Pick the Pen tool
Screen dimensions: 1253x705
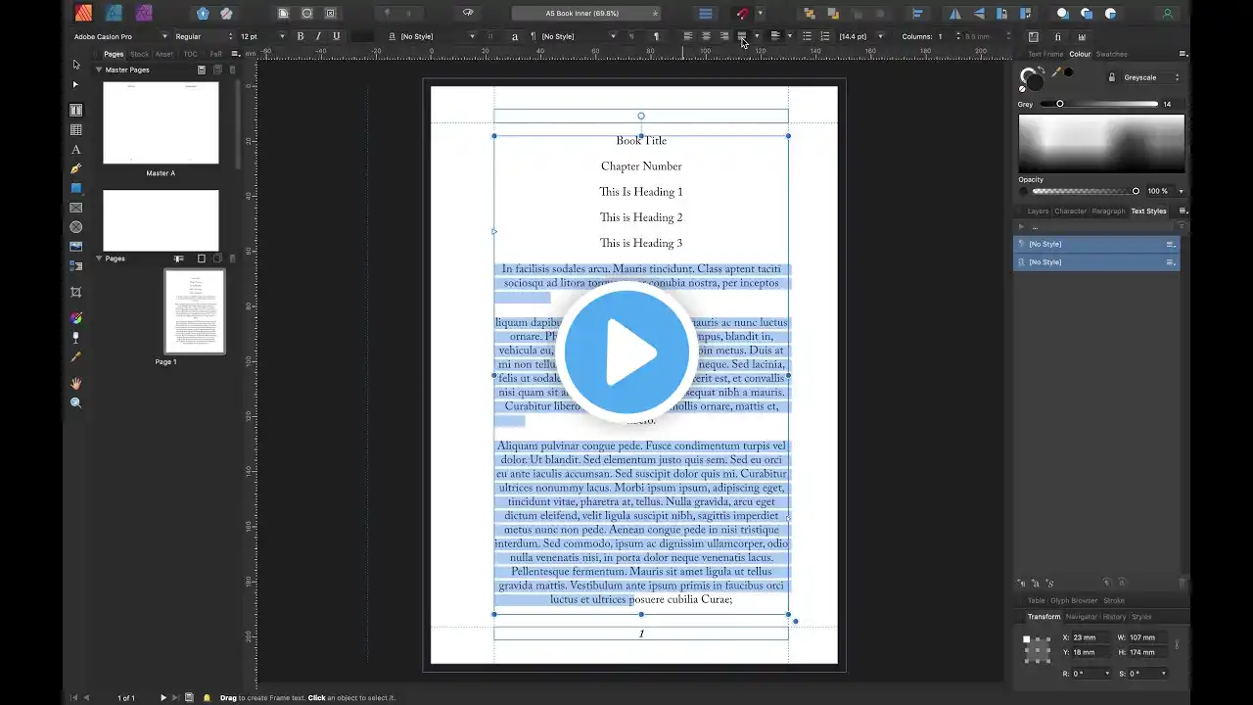76,168
